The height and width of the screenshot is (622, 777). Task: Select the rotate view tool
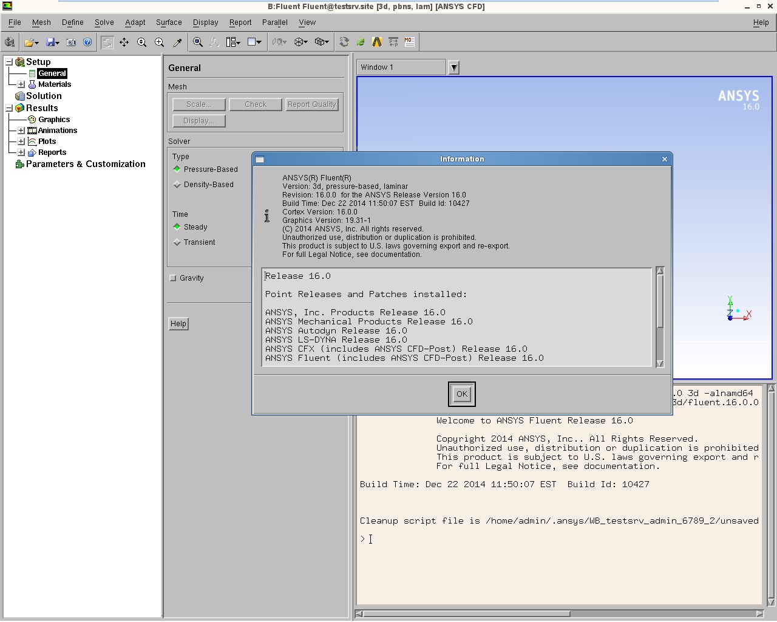point(107,43)
